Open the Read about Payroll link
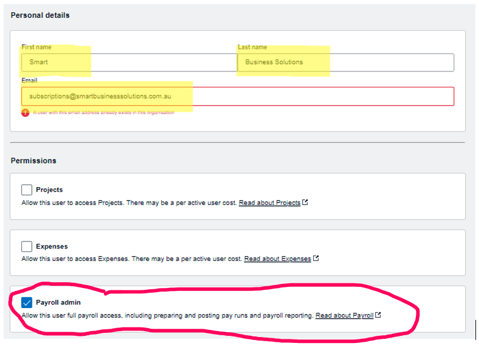Image resolution: width=479 pixels, height=350 pixels. (x=344, y=316)
